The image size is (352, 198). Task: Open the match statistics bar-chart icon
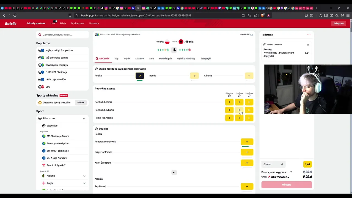coord(174,50)
